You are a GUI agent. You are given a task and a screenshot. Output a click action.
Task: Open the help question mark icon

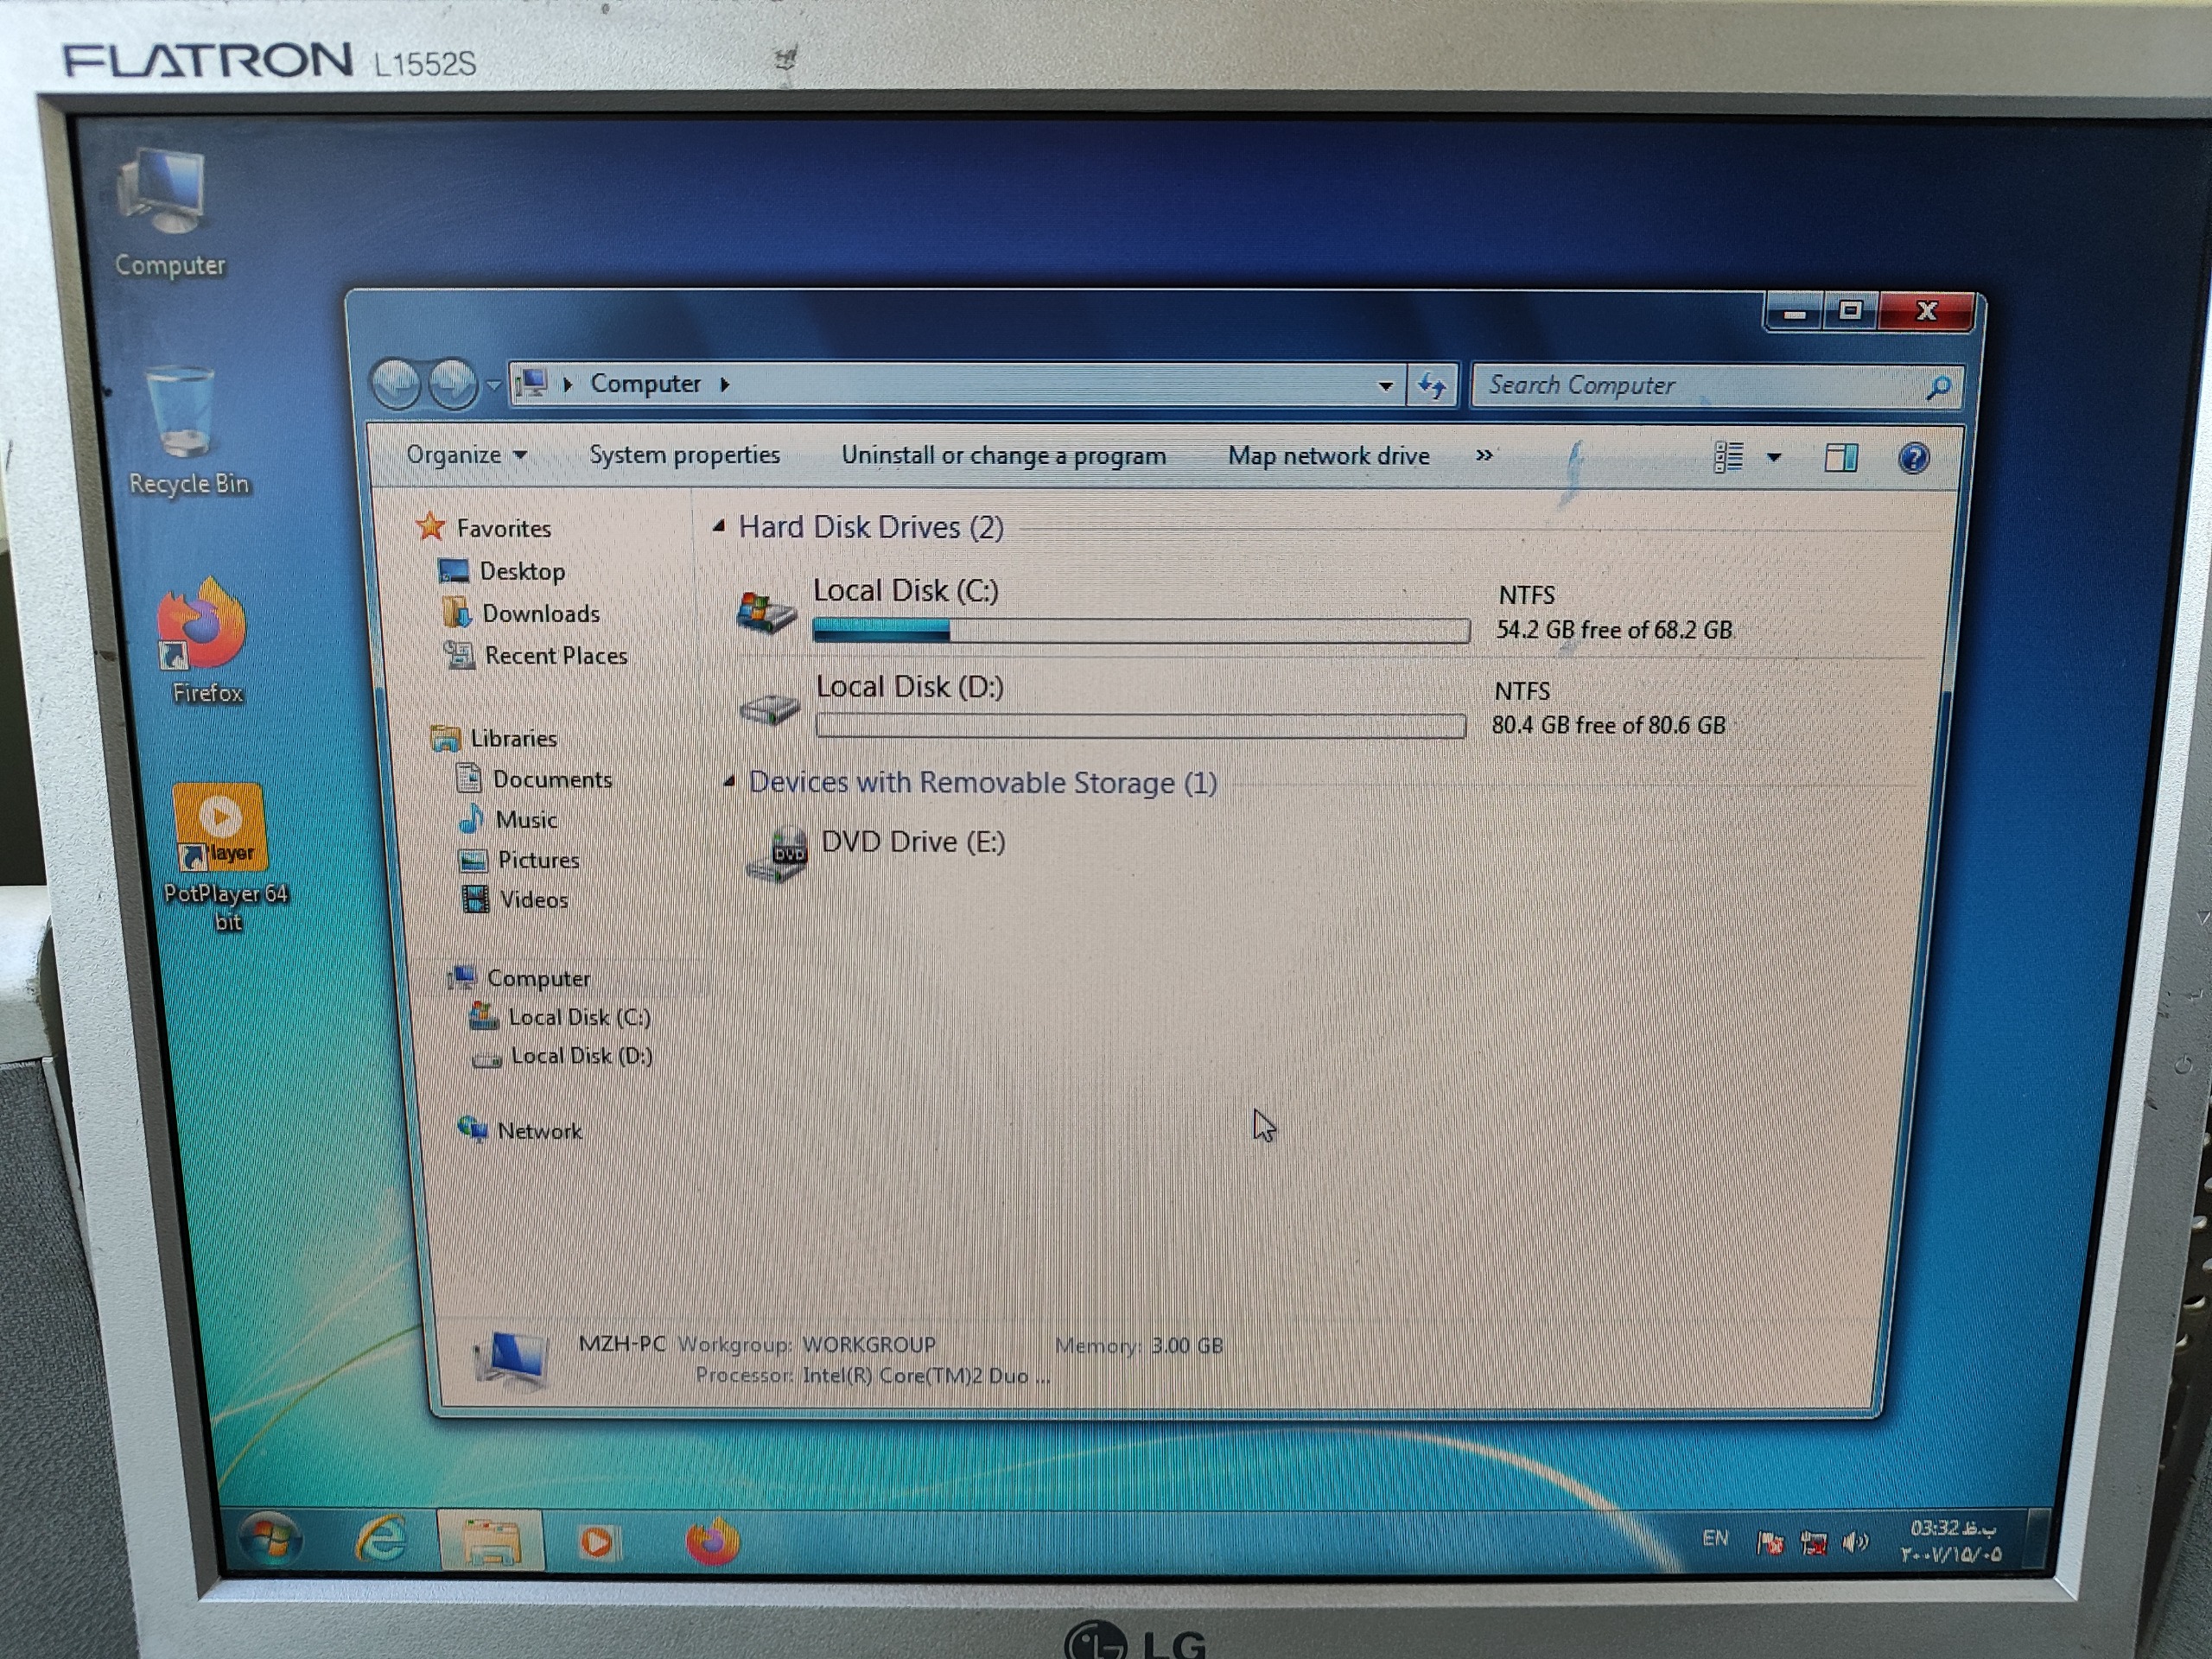(x=1912, y=458)
